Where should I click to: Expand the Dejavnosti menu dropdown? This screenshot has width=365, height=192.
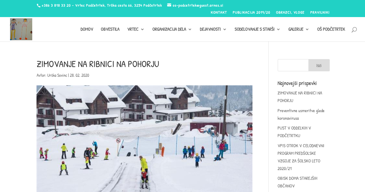click(x=213, y=29)
